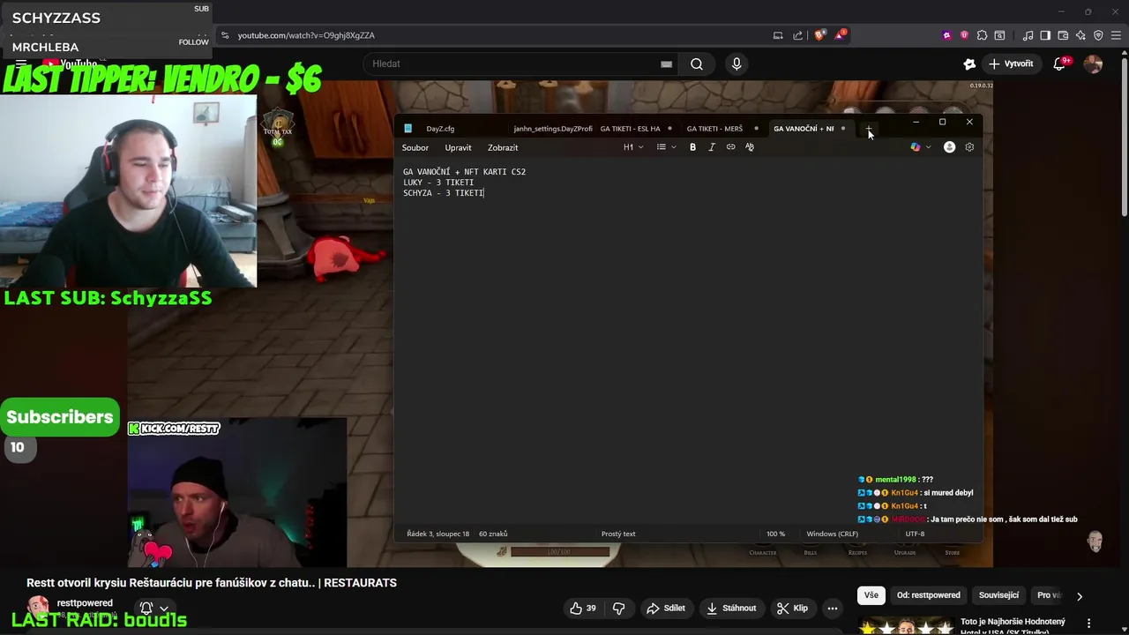Image resolution: width=1129 pixels, height=635 pixels.
Task: Open Copilot dropdown in Notepad
Action: (x=920, y=147)
